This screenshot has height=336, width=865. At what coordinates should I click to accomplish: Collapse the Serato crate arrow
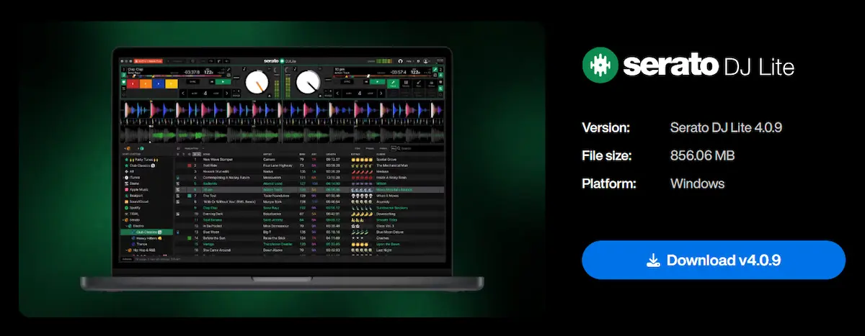coord(123,220)
